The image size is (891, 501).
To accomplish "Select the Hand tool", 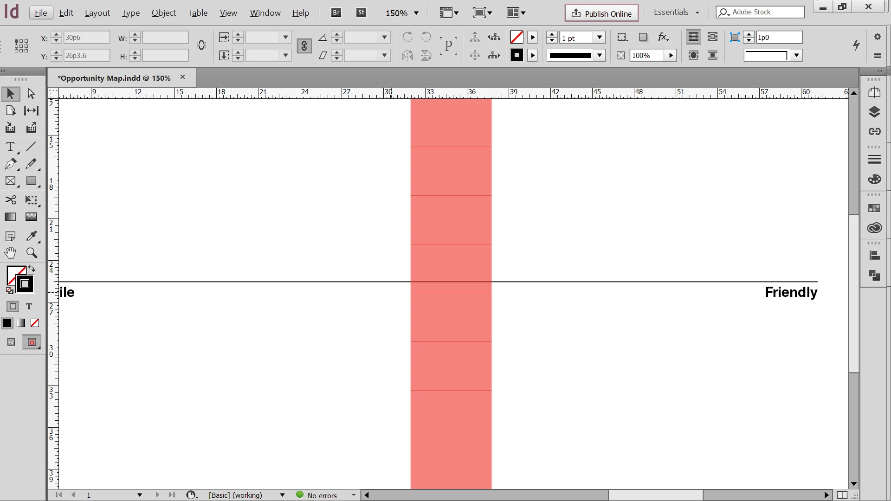I will (10, 253).
